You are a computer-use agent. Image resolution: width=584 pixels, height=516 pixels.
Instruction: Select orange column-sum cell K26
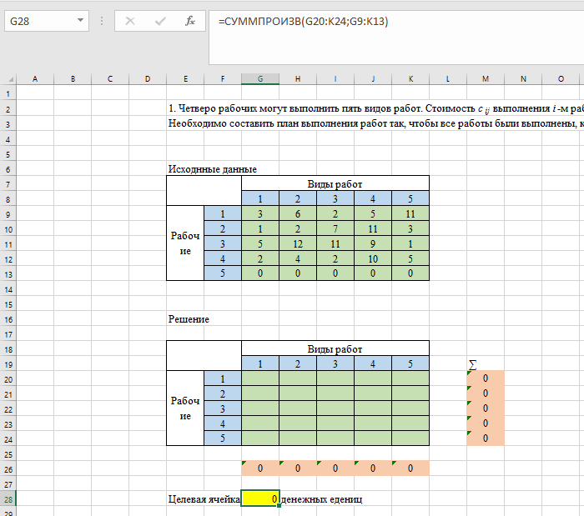(x=410, y=468)
